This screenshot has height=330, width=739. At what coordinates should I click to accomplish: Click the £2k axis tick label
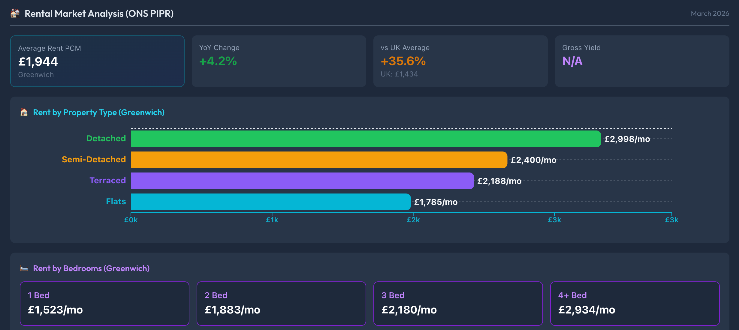coord(413,220)
